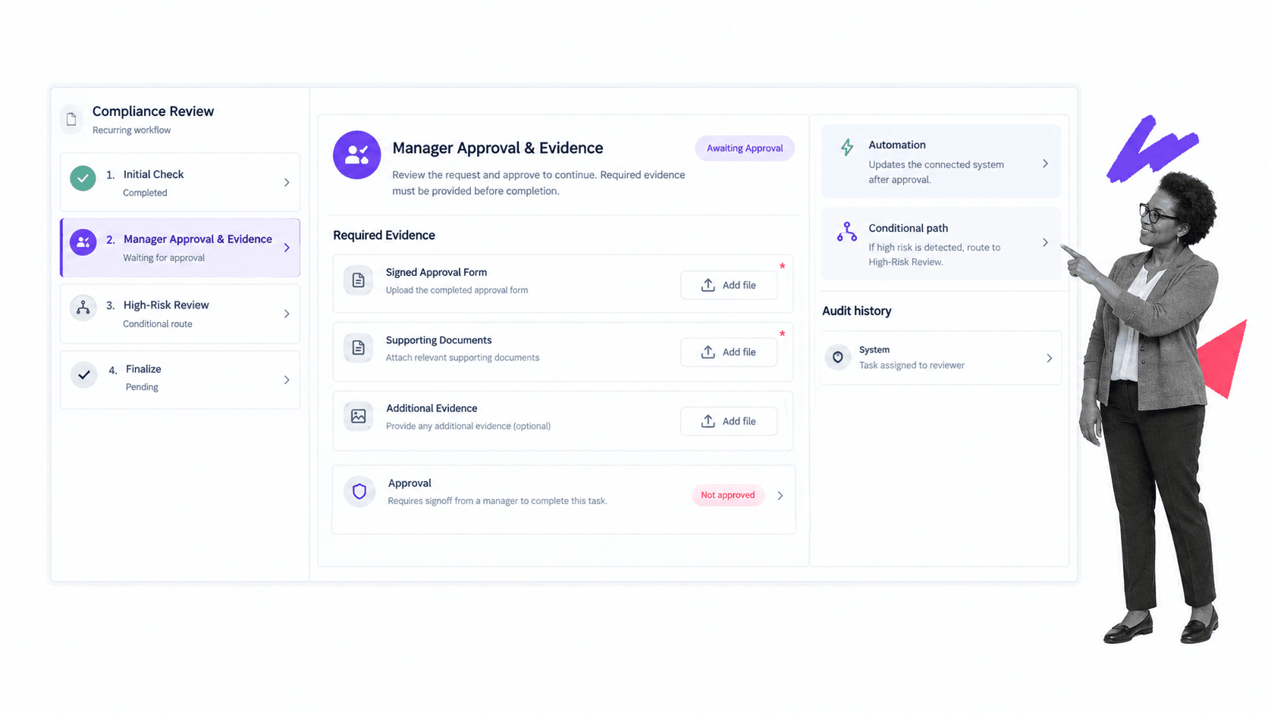Expand the System audit history chevron
1268x713 pixels.
1050,358
